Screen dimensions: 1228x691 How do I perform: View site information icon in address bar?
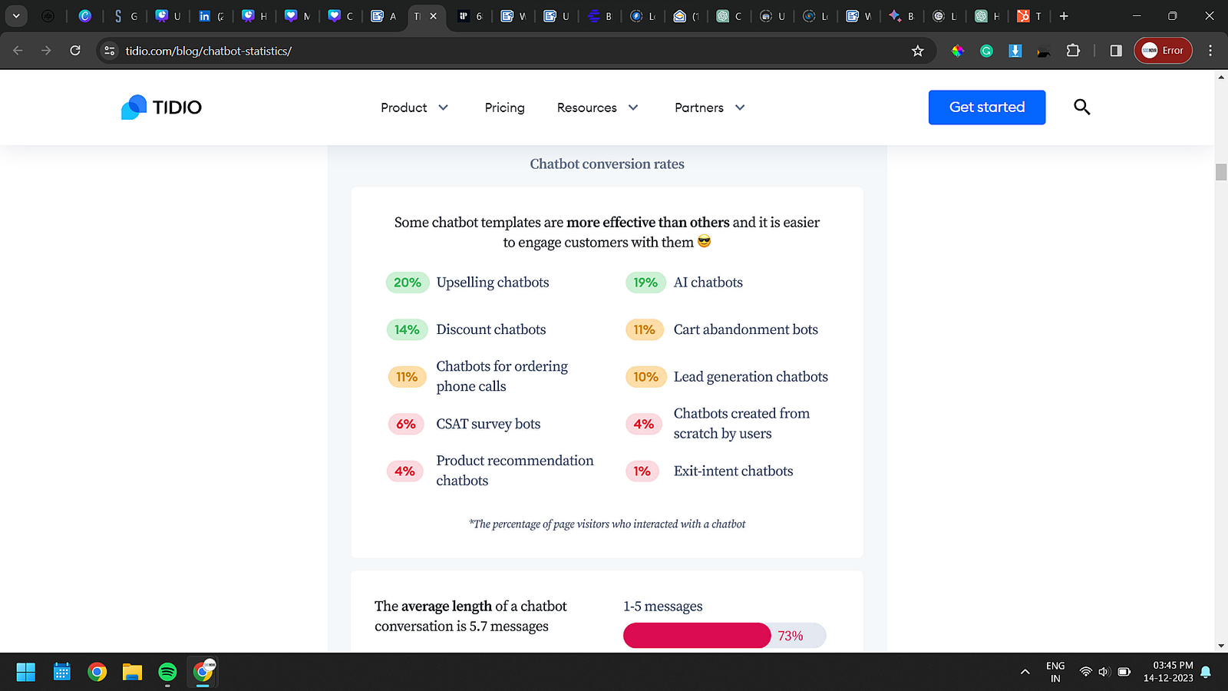tap(110, 51)
